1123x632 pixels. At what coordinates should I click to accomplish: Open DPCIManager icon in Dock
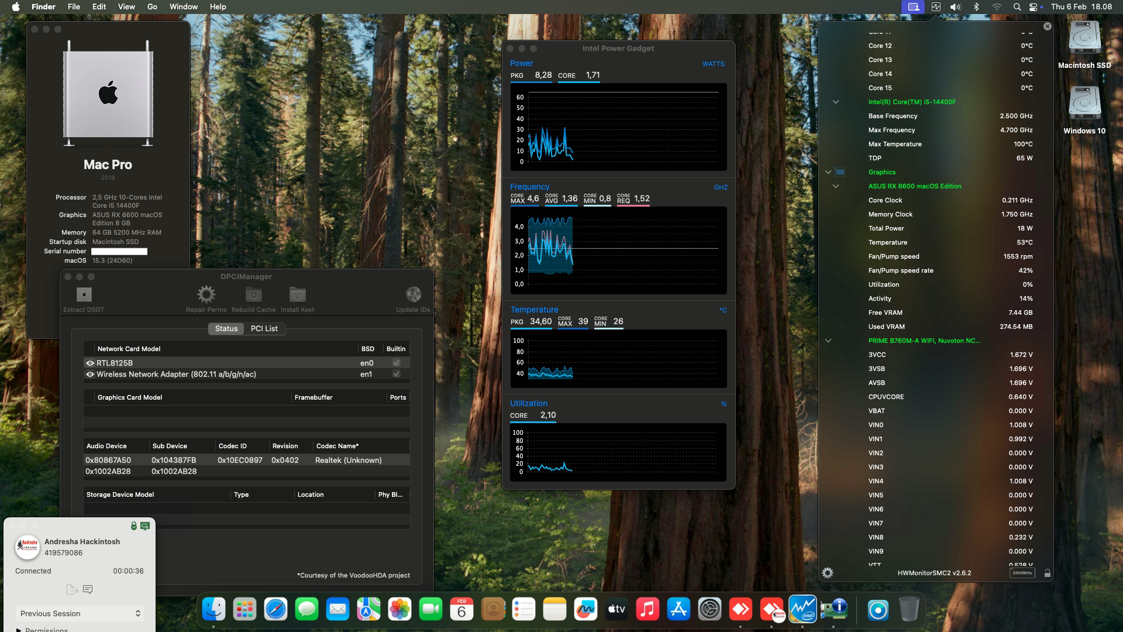click(833, 610)
